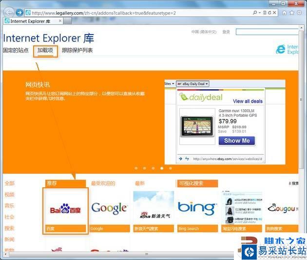The image size is (307, 260).
Task: Stop loading with the X icon in address bar
Action: pos(274,13)
